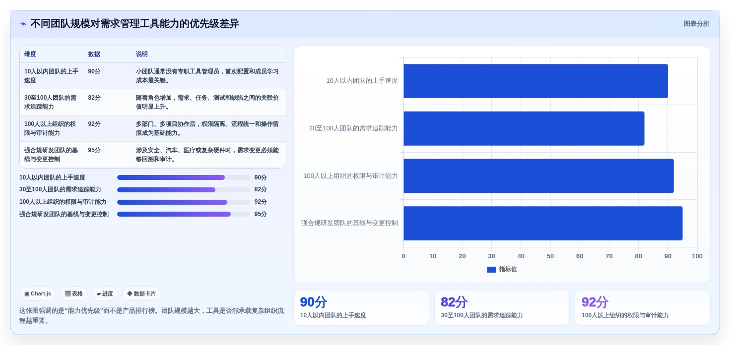Click the description starting 小团队通常没有专职工具管理员
Image resolution: width=730 pixels, height=345 pixels.
tap(207, 76)
